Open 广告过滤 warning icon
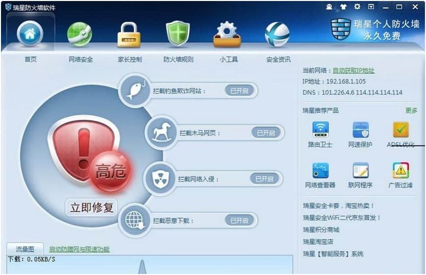This screenshot has width=426, height=275. (401, 170)
